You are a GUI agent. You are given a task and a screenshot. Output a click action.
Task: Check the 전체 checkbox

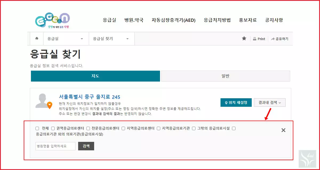click(37, 128)
